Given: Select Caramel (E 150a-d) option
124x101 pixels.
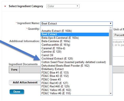Looking at the screenshot, I should pos(75,48).
